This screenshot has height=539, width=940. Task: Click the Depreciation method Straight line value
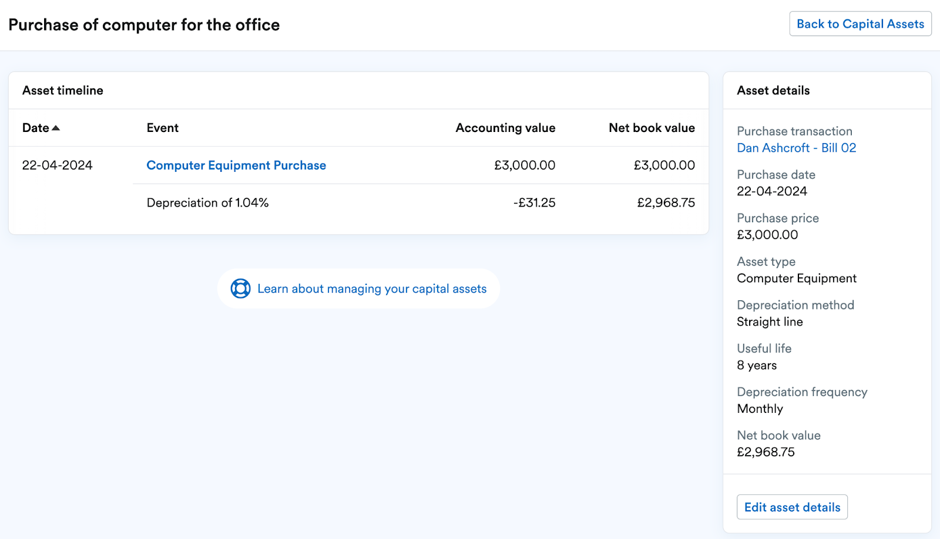point(769,321)
